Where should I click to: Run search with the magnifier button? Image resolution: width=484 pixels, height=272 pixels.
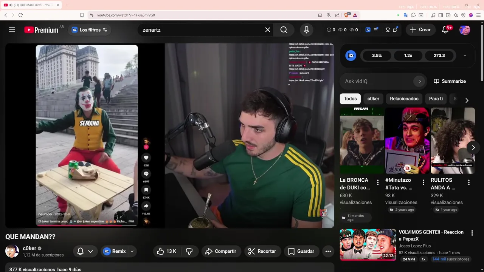coord(284,30)
